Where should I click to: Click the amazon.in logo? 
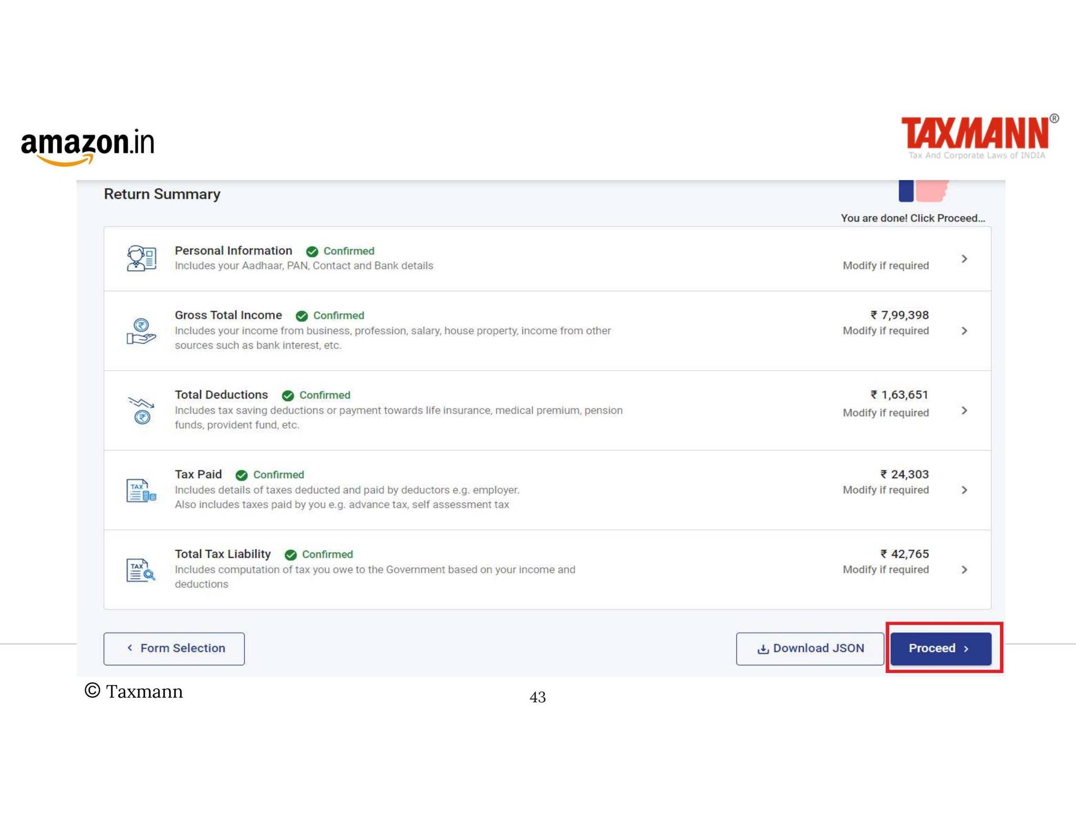[88, 147]
